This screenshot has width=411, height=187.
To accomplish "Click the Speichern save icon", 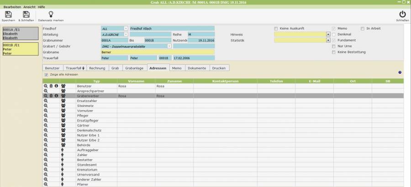I will click(x=8, y=15).
